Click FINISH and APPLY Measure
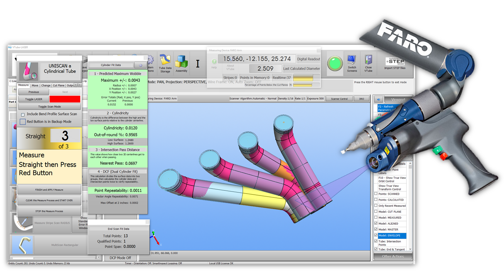This screenshot has width=504, height=272. pos(49,190)
